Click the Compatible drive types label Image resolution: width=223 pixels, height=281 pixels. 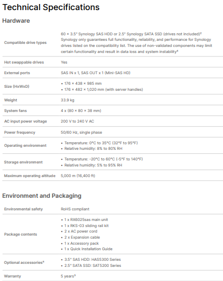(25, 43)
